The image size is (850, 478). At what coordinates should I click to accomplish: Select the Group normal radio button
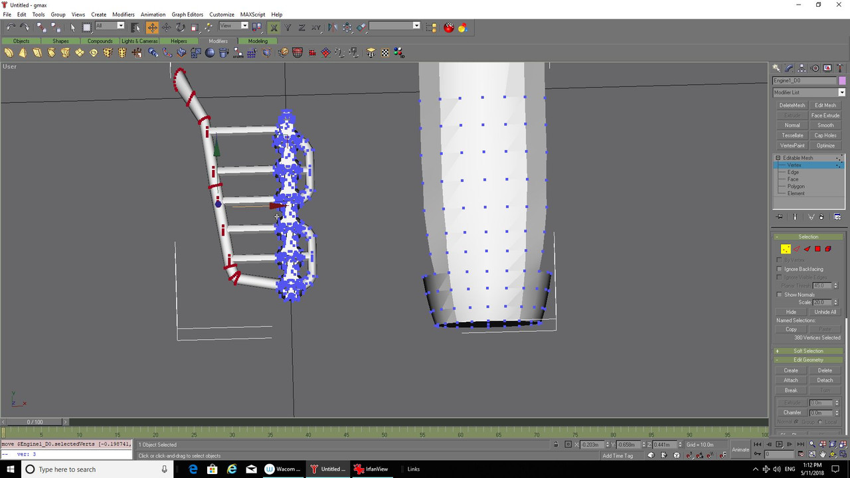pos(798,422)
